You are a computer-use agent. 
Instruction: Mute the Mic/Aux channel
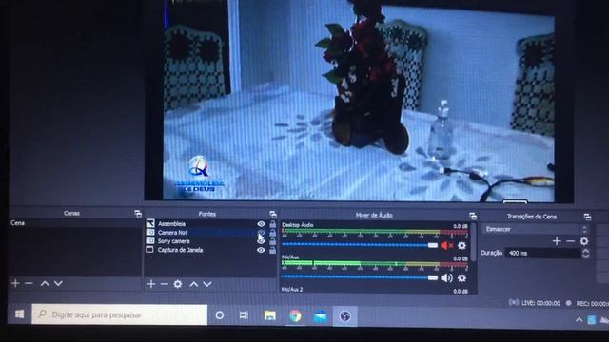point(446,278)
